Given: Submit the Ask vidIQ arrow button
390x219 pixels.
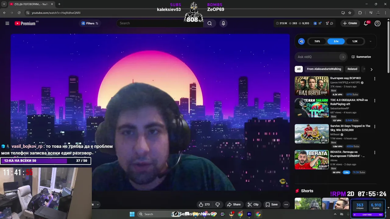Looking at the screenshot, I should (x=343, y=57).
